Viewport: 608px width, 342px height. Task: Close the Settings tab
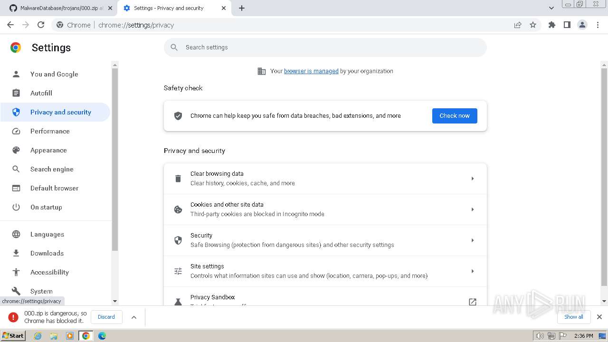[x=224, y=8]
